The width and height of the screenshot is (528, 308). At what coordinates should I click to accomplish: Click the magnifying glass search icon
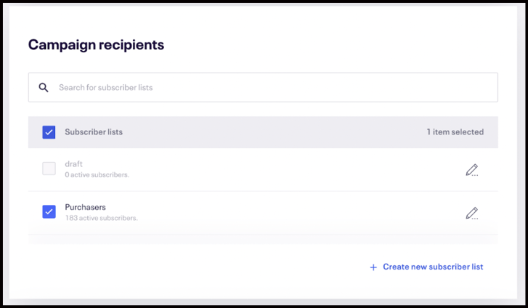point(44,88)
